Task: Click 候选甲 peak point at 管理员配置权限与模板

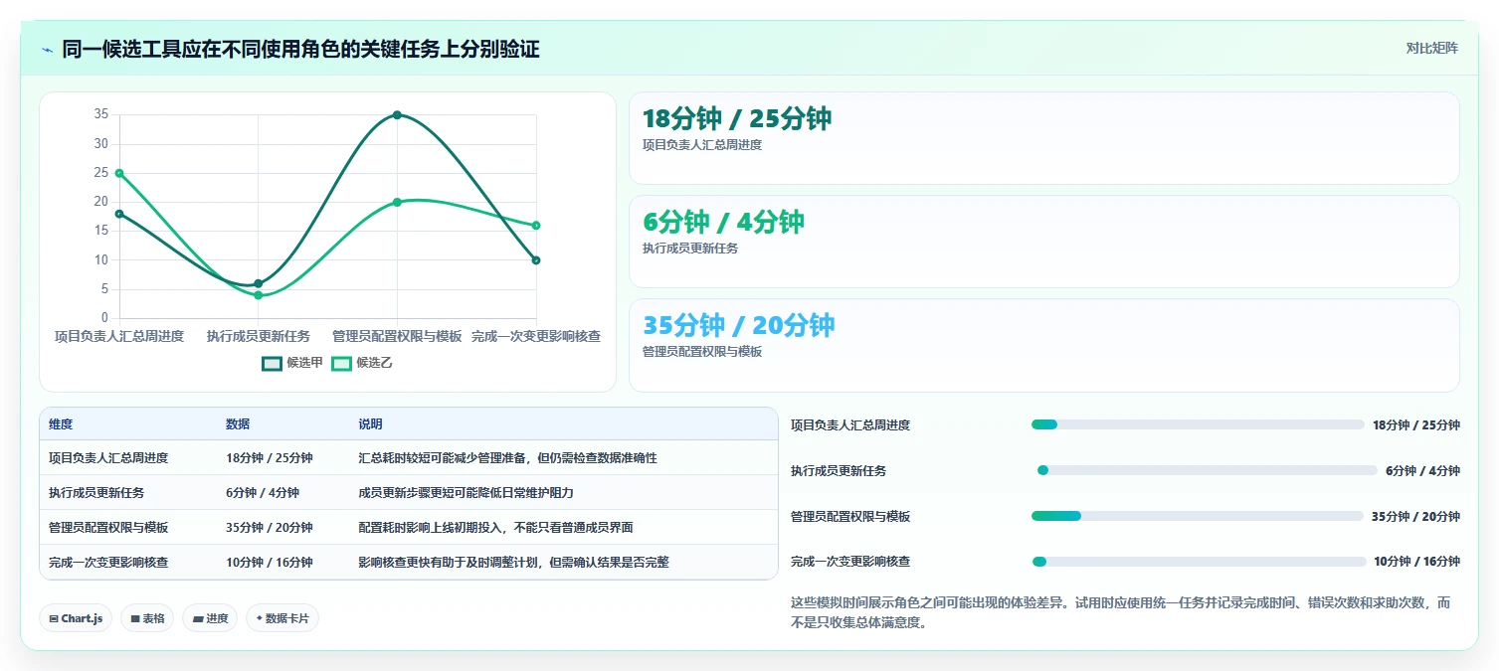Action: tap(397, 114)
